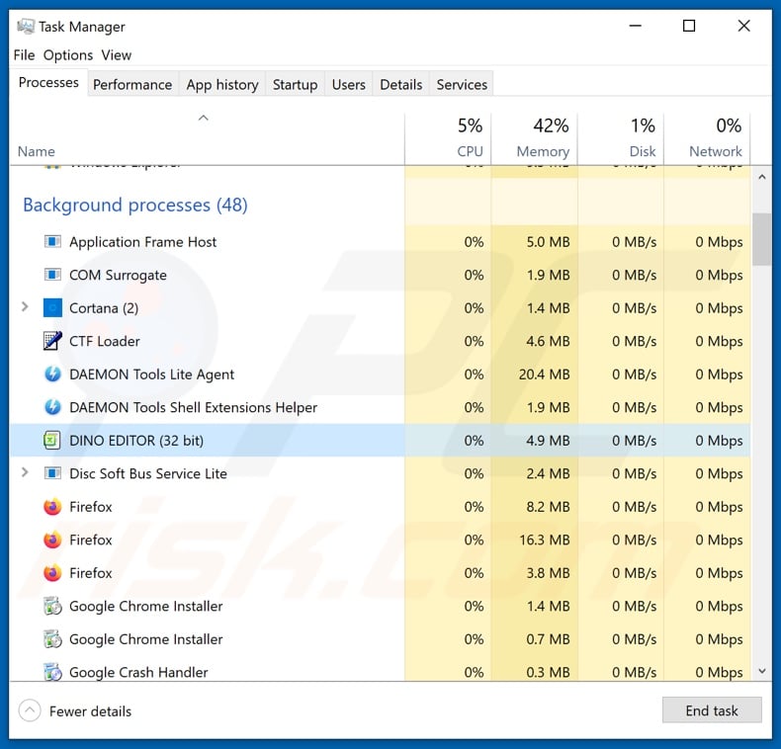Expand the Cortana (2) process group

click(25, 307)
